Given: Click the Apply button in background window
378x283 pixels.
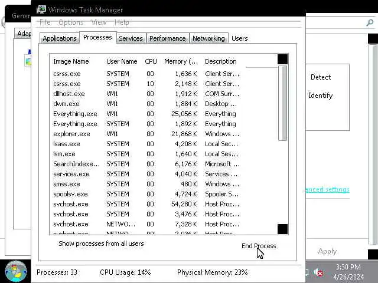Looking at the screenshot, I should click(x=327, y=251).
